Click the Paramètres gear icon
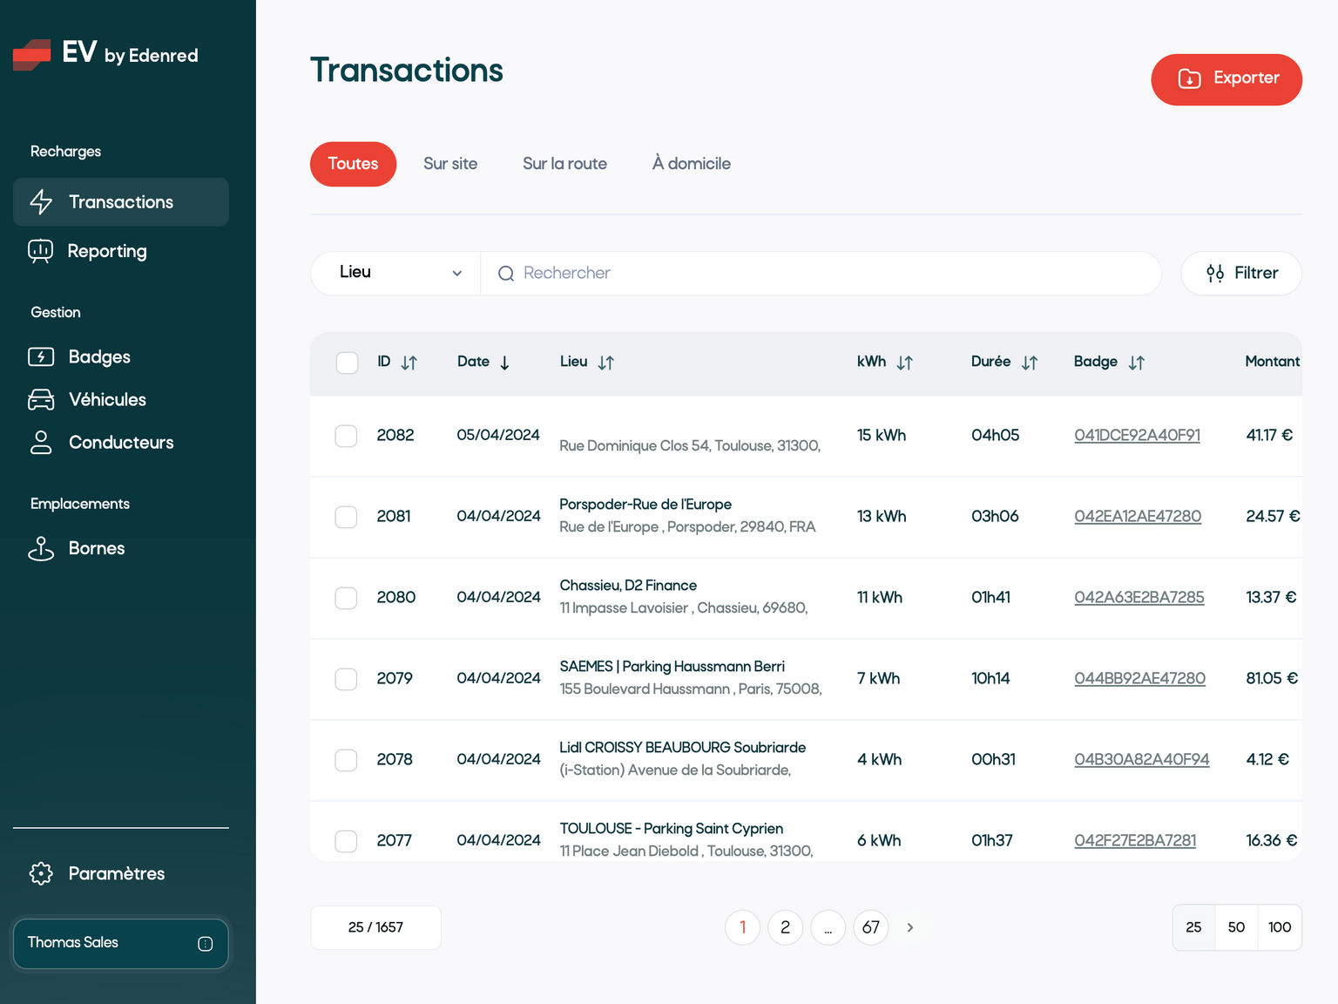The width and height of the screenshot is (1338, 1004). click(41, 873)
